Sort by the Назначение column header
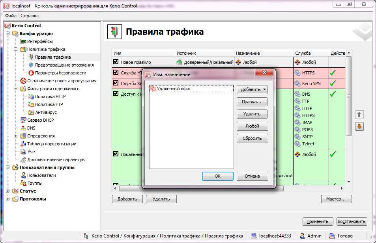This screenshot has height=243, width=376. [264, 53]
